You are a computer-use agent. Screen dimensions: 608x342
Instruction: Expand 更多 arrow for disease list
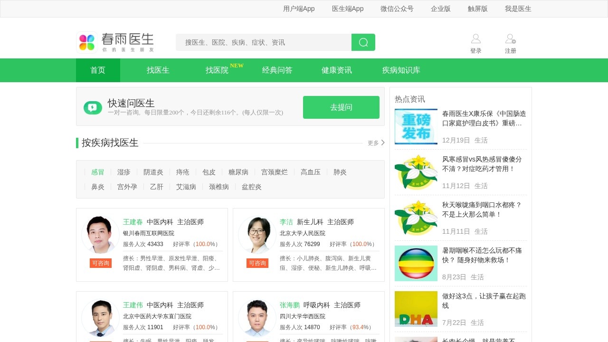(x=382, y=142)
